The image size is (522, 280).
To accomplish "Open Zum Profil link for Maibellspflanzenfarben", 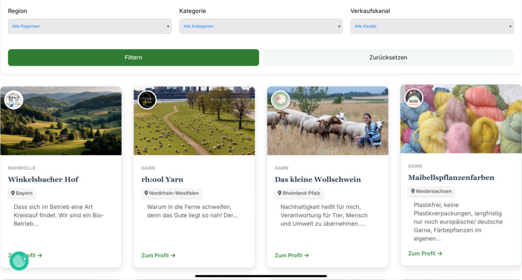I will [425, 254].
